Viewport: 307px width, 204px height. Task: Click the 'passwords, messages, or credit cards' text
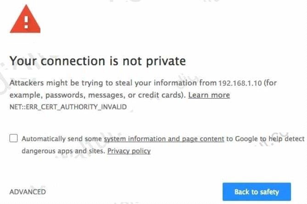point(114,95)
